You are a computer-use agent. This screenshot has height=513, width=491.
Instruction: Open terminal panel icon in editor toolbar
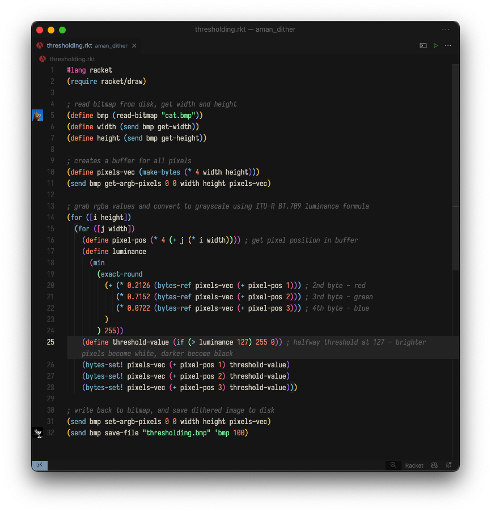pyautogui.click(x=423, y=46)
